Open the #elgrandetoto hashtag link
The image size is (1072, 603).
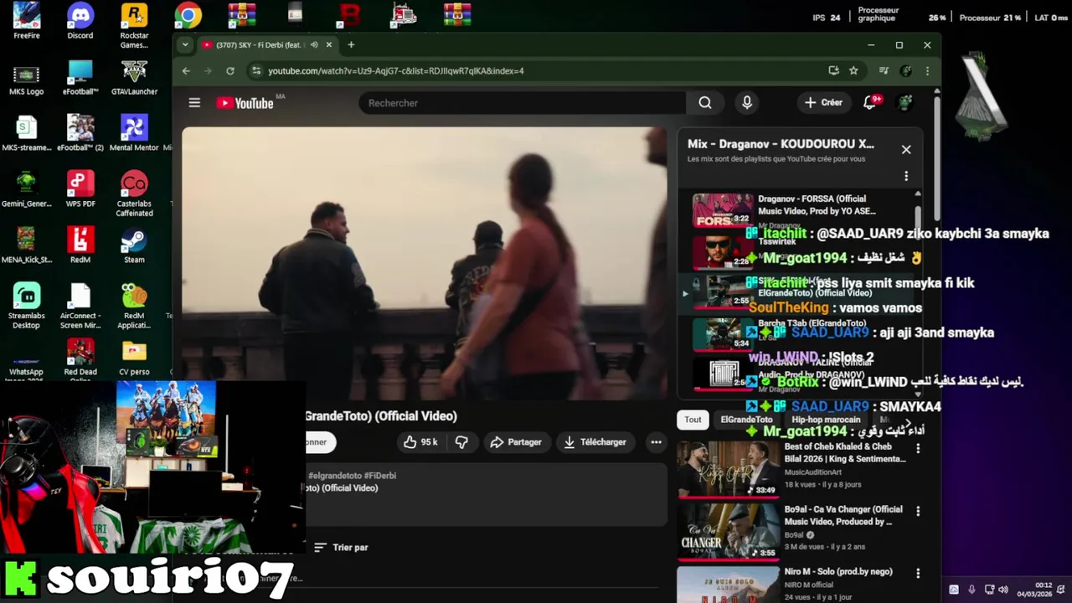[x=335, y=476]
